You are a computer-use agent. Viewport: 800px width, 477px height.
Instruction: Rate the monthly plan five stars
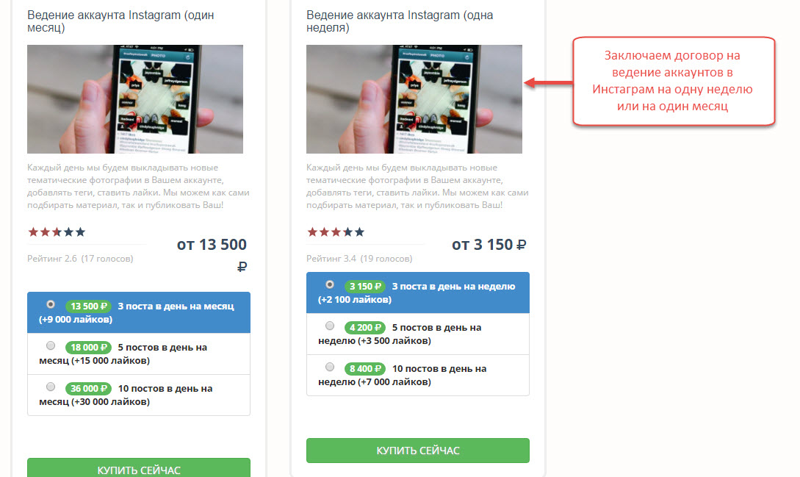[80, 232]
